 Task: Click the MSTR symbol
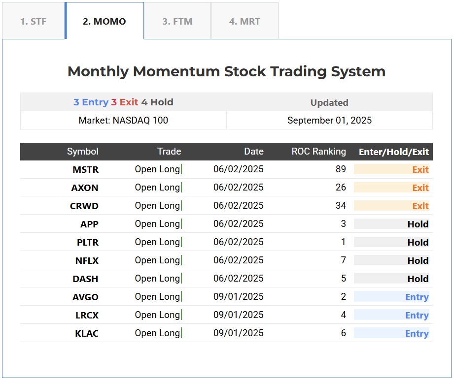[85, 170]
